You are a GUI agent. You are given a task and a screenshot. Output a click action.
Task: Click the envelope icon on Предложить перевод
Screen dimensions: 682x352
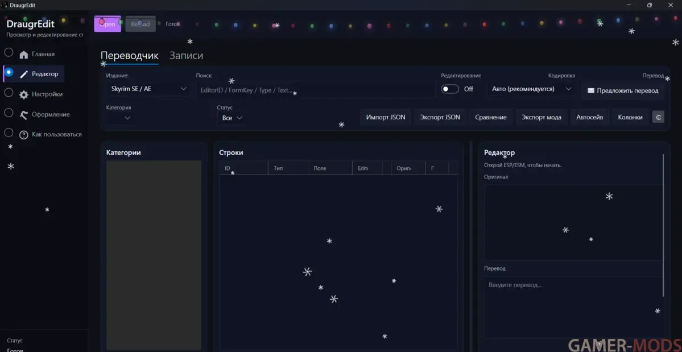[x=590, y=90]
